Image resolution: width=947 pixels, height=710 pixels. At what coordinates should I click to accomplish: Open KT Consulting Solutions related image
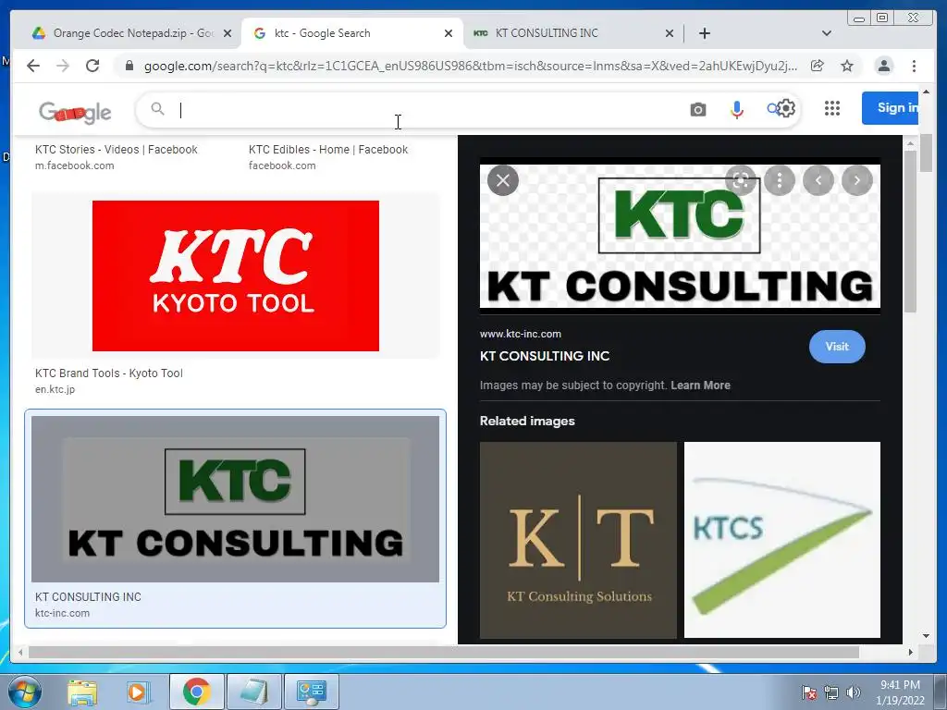tap(579, 540)
